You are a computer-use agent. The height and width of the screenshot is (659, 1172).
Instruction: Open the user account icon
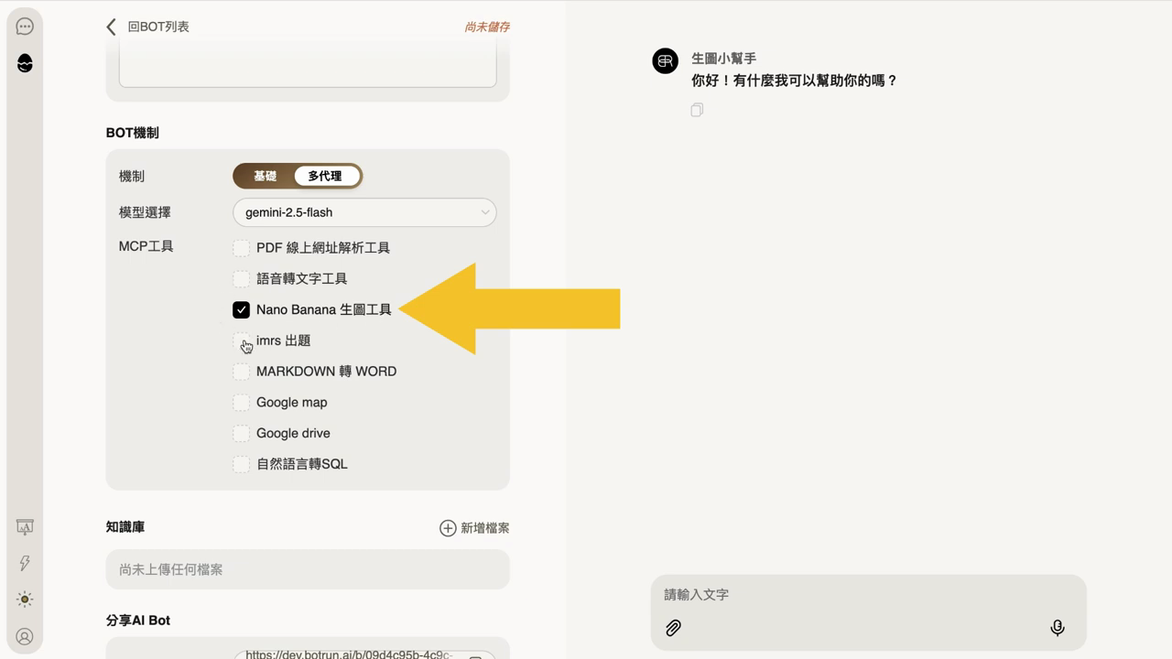pyautogui.click(x=25, y=636)
